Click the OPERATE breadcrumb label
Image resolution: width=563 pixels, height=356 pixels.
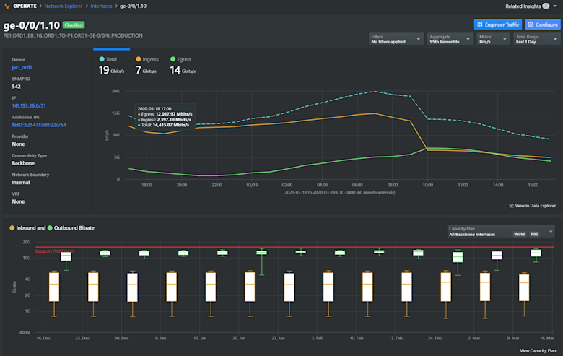tap(25, 6)
